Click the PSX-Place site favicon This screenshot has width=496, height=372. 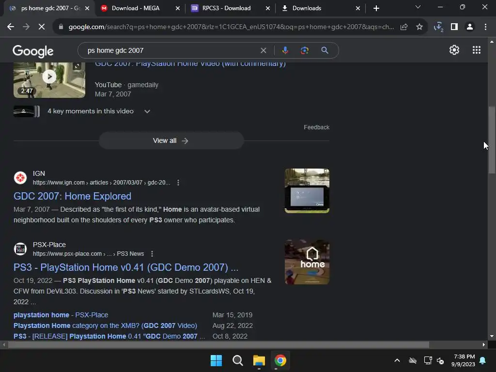(20, 249)
